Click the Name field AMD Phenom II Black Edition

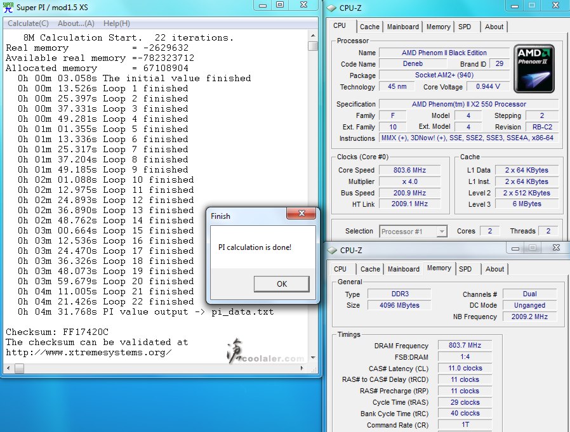click(444, 53)
